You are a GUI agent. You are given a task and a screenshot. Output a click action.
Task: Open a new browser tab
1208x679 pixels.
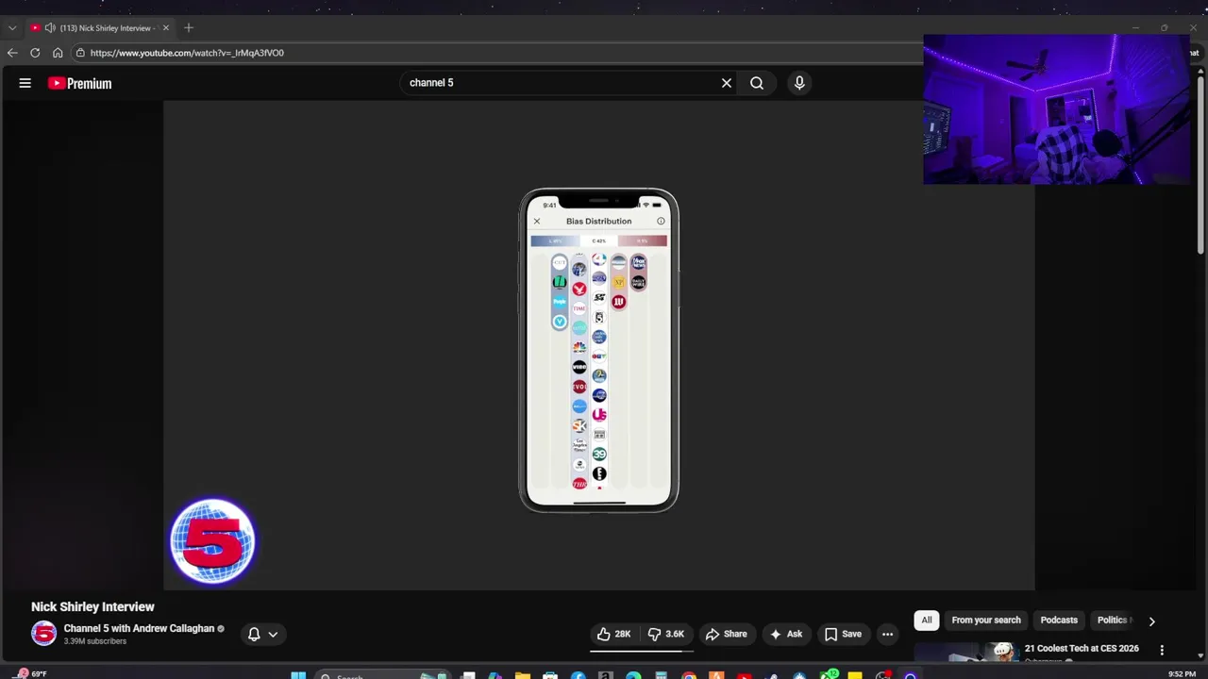click(189, 27)
